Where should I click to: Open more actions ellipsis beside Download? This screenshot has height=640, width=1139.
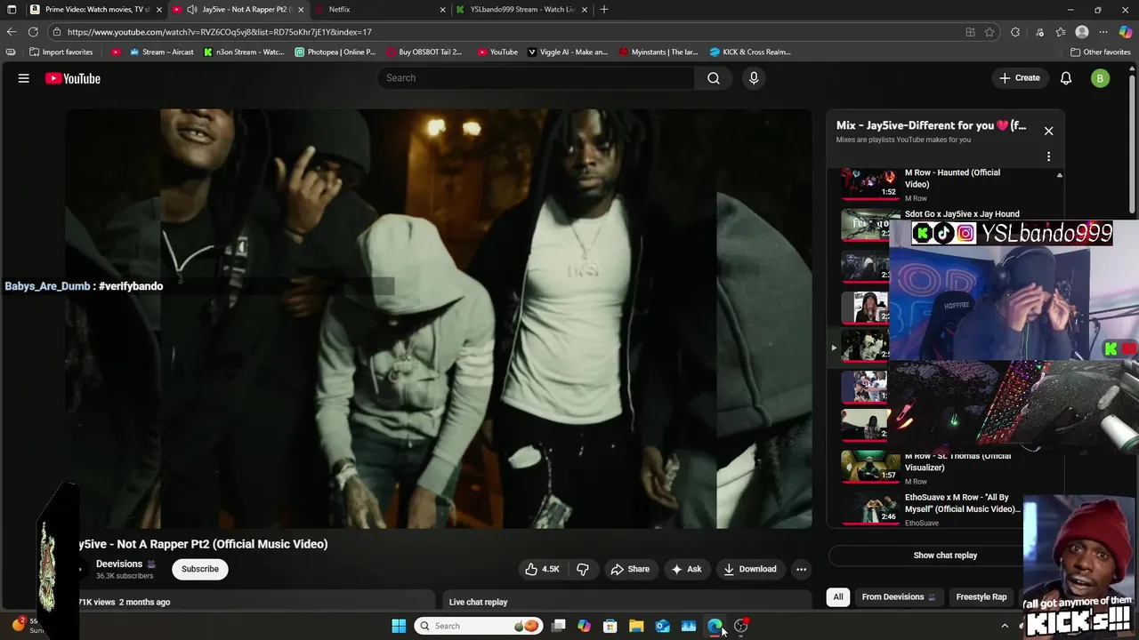tap(801, 569)
